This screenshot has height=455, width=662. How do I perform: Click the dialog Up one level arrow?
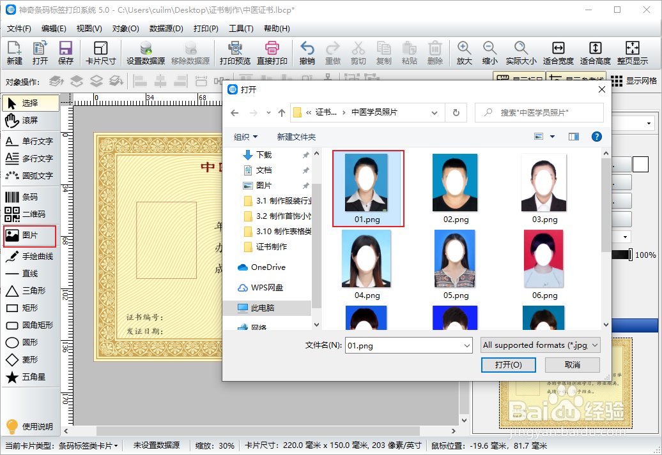(x=282, y=112)
